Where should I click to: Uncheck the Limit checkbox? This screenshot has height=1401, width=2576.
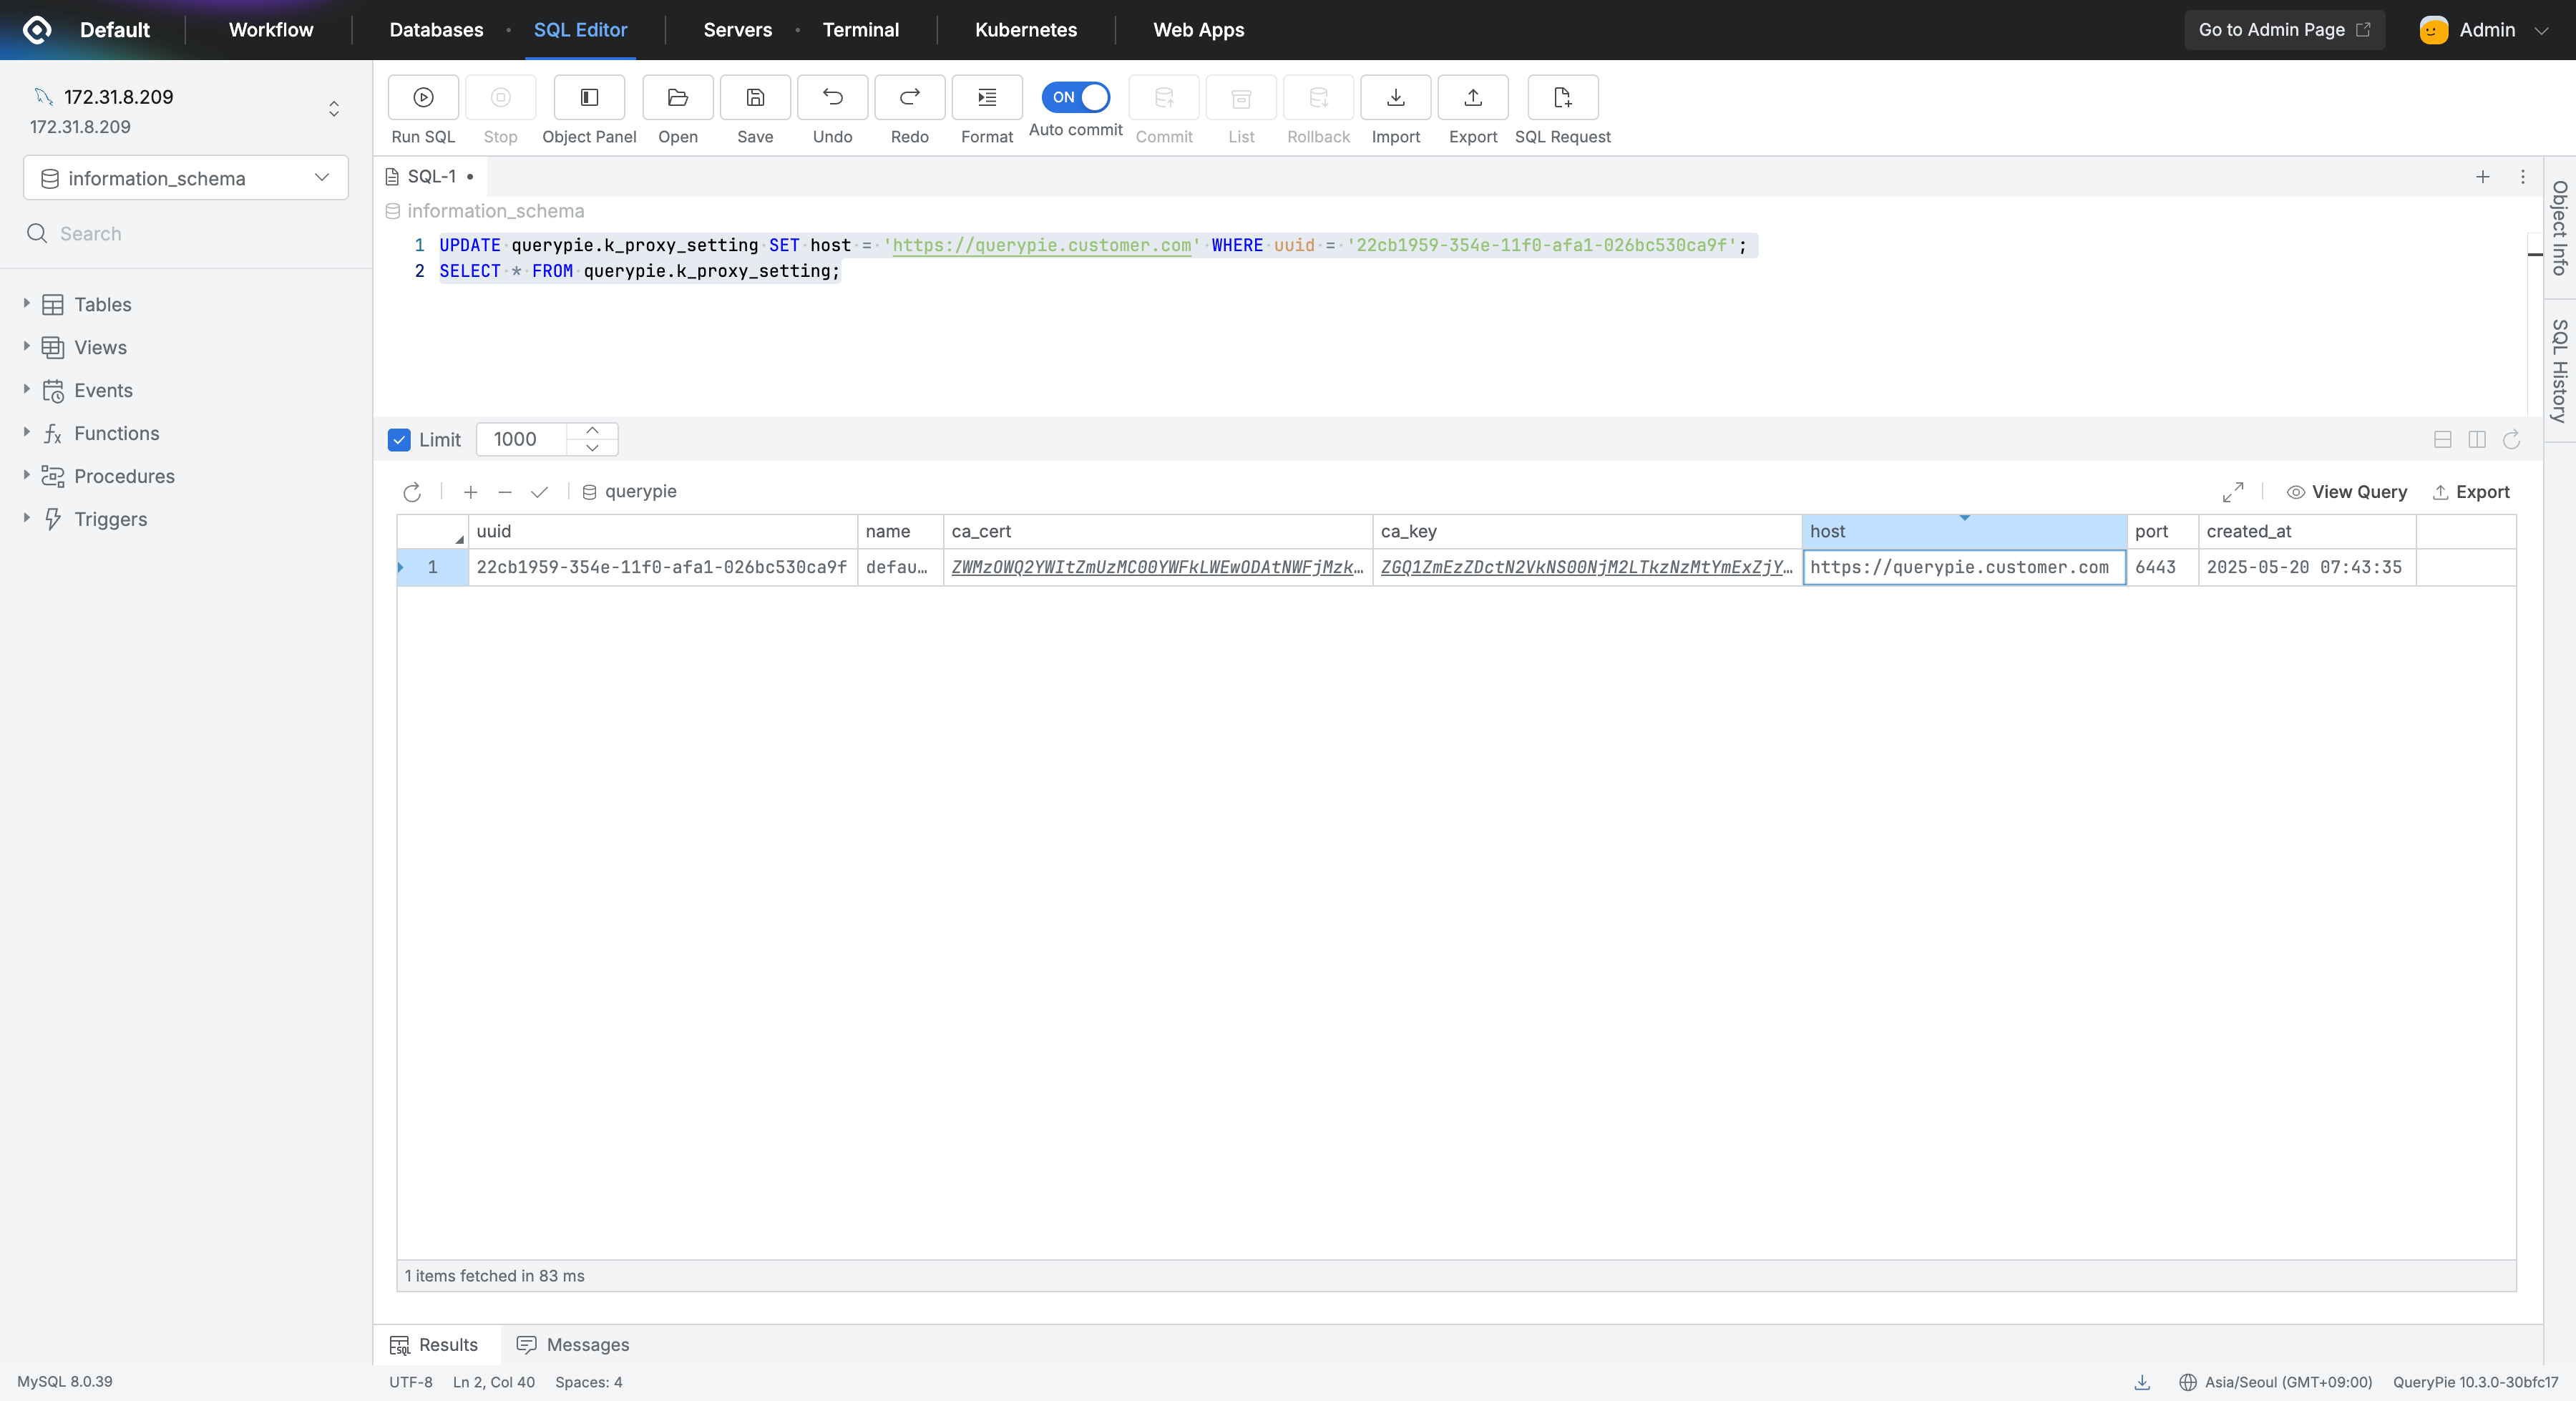(x=399, y=440)
